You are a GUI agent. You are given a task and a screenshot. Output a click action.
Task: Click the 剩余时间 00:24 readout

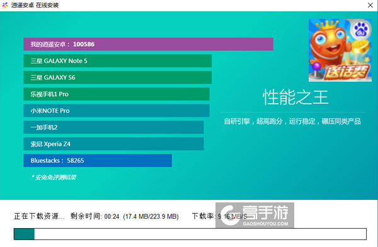pyautogui.click(x=94, y=216)
